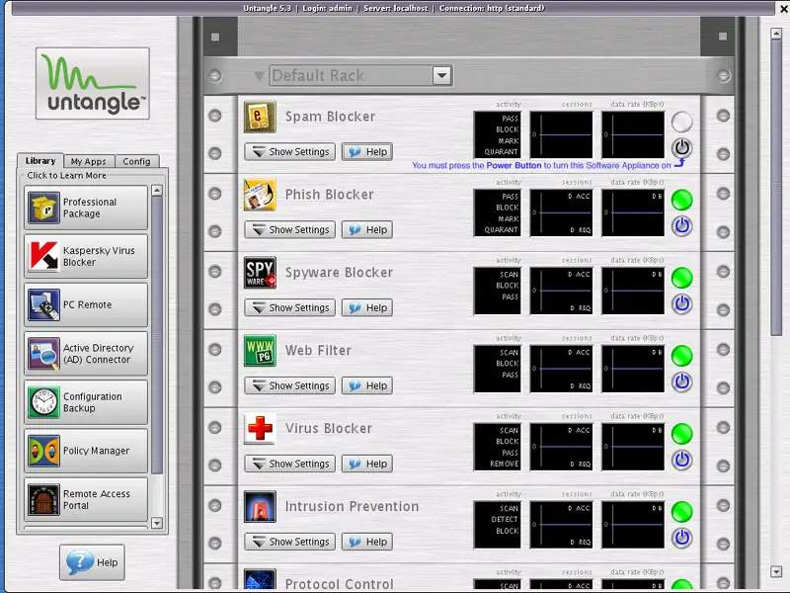
Task: Click the large Help button in sidebar
Action: click(92, 562)
